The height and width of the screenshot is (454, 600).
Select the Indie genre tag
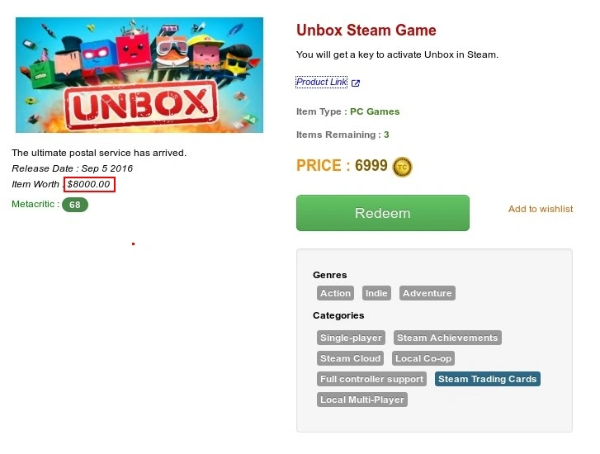pyautogui.click(x=376, y=293)
